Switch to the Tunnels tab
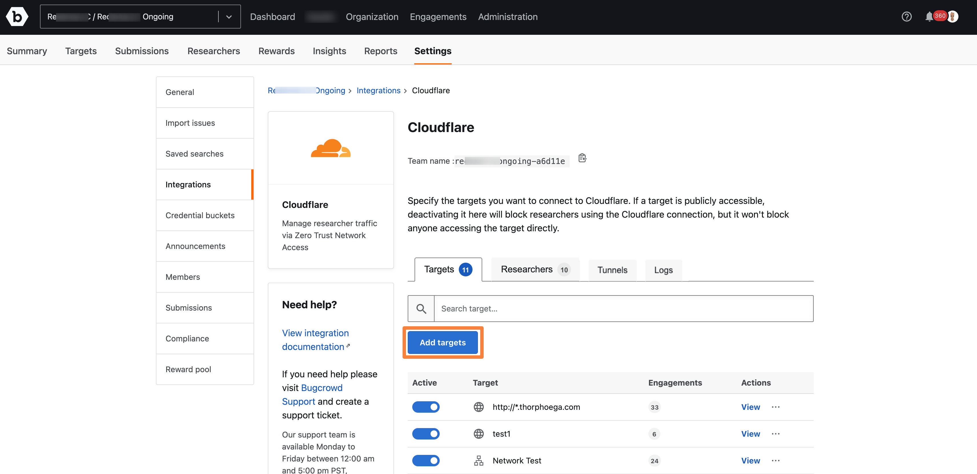The height and width of the screenshot is (474, 977). coord(612,270)
